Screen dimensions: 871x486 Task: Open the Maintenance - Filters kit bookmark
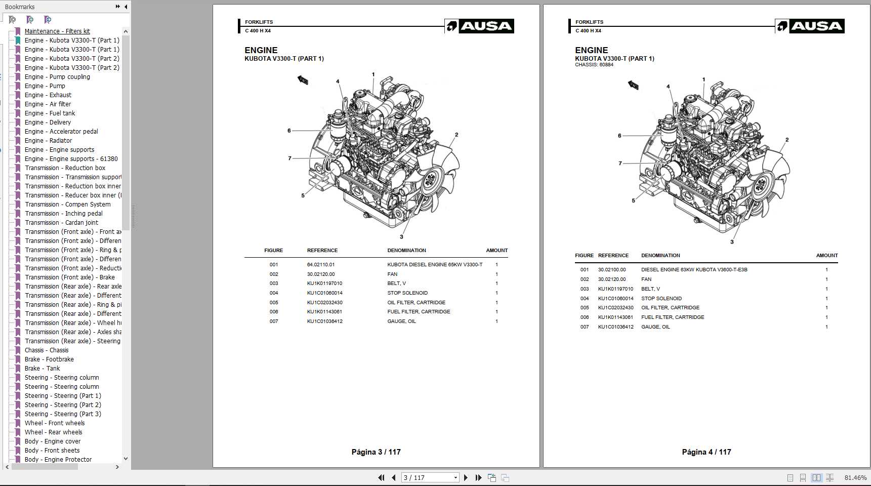pos(57,31)
